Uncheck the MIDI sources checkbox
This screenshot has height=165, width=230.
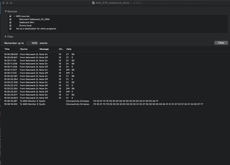pos(10,16)
